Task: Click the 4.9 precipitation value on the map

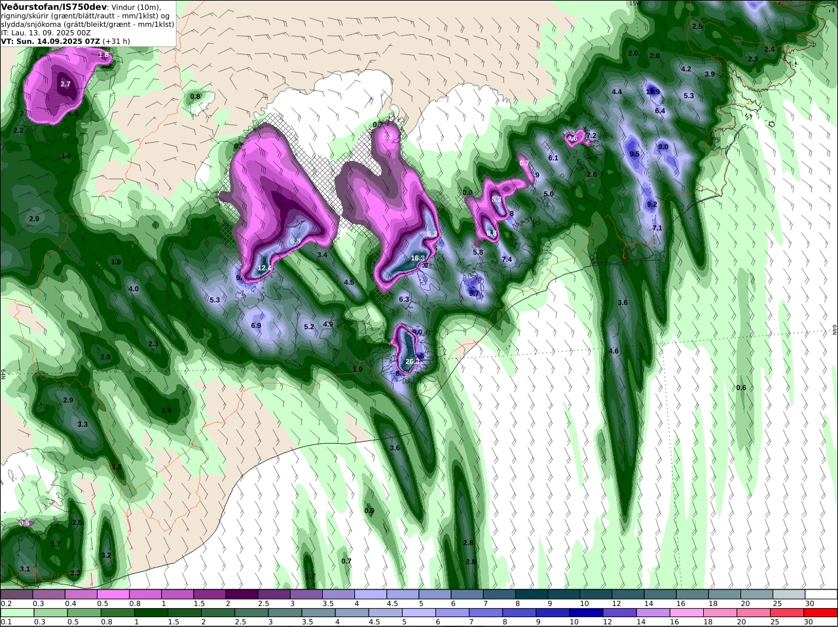Action: [328, 325]
